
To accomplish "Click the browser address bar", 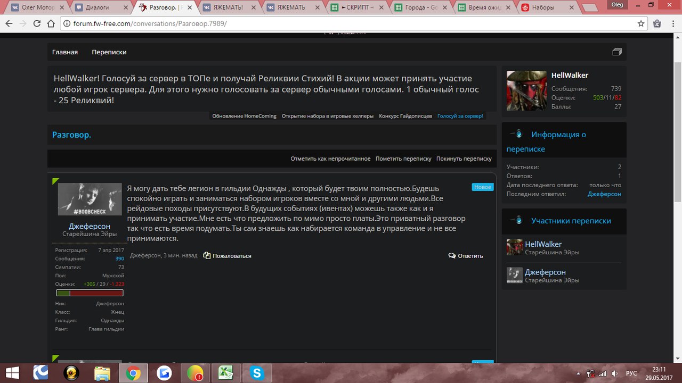I will click(346, 24).
